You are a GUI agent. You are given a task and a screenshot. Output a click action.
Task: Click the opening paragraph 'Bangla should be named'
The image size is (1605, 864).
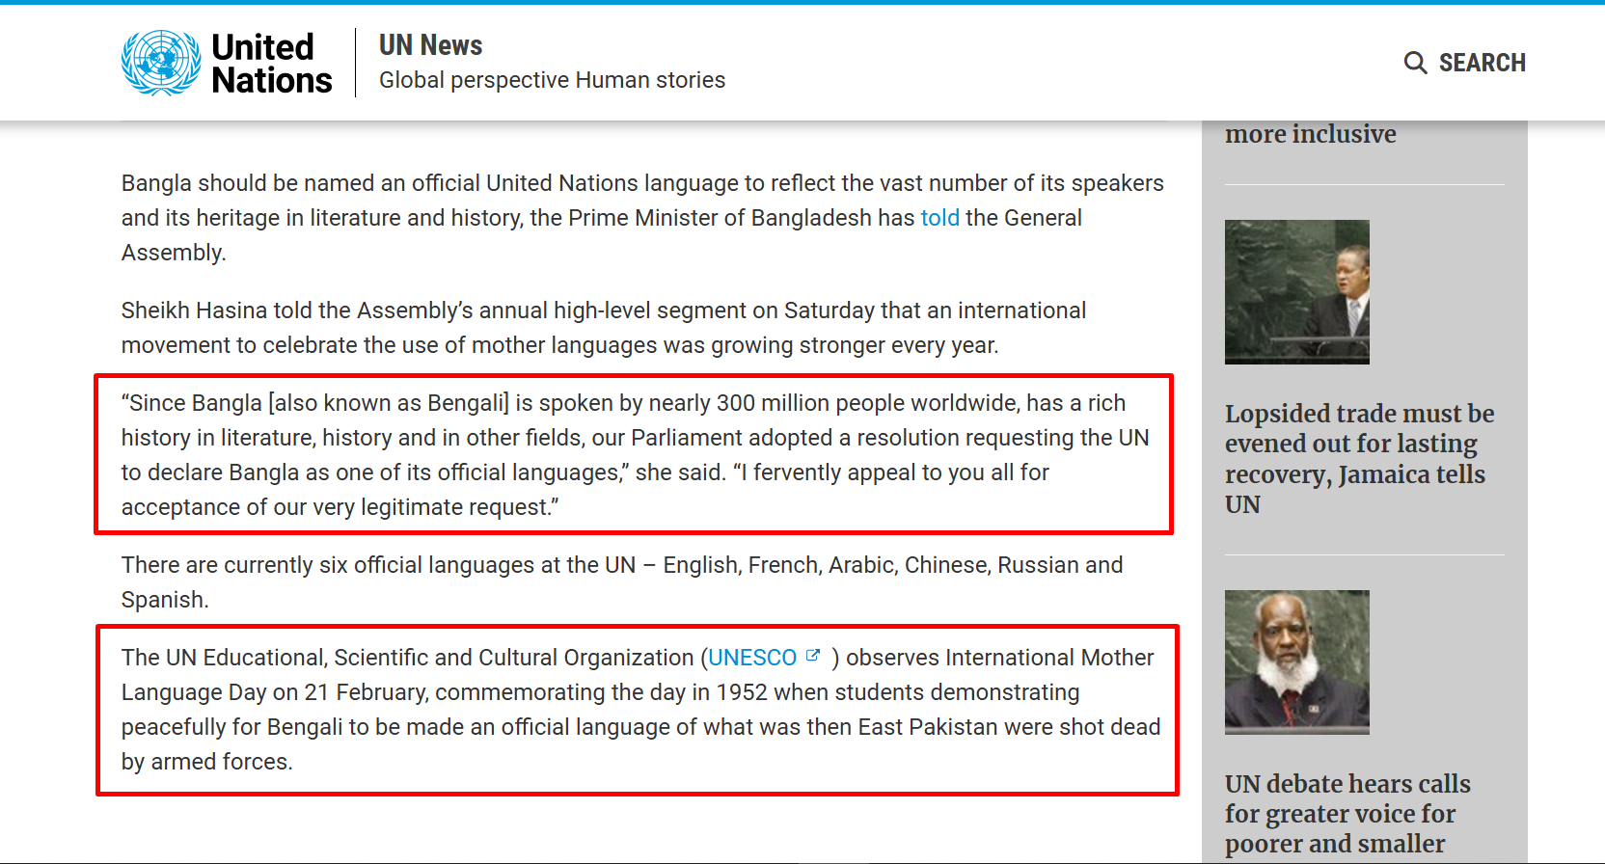click(x=642, y=218)
